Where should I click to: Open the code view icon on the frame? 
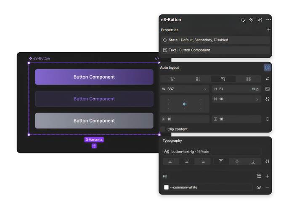[x=157, y=59]
